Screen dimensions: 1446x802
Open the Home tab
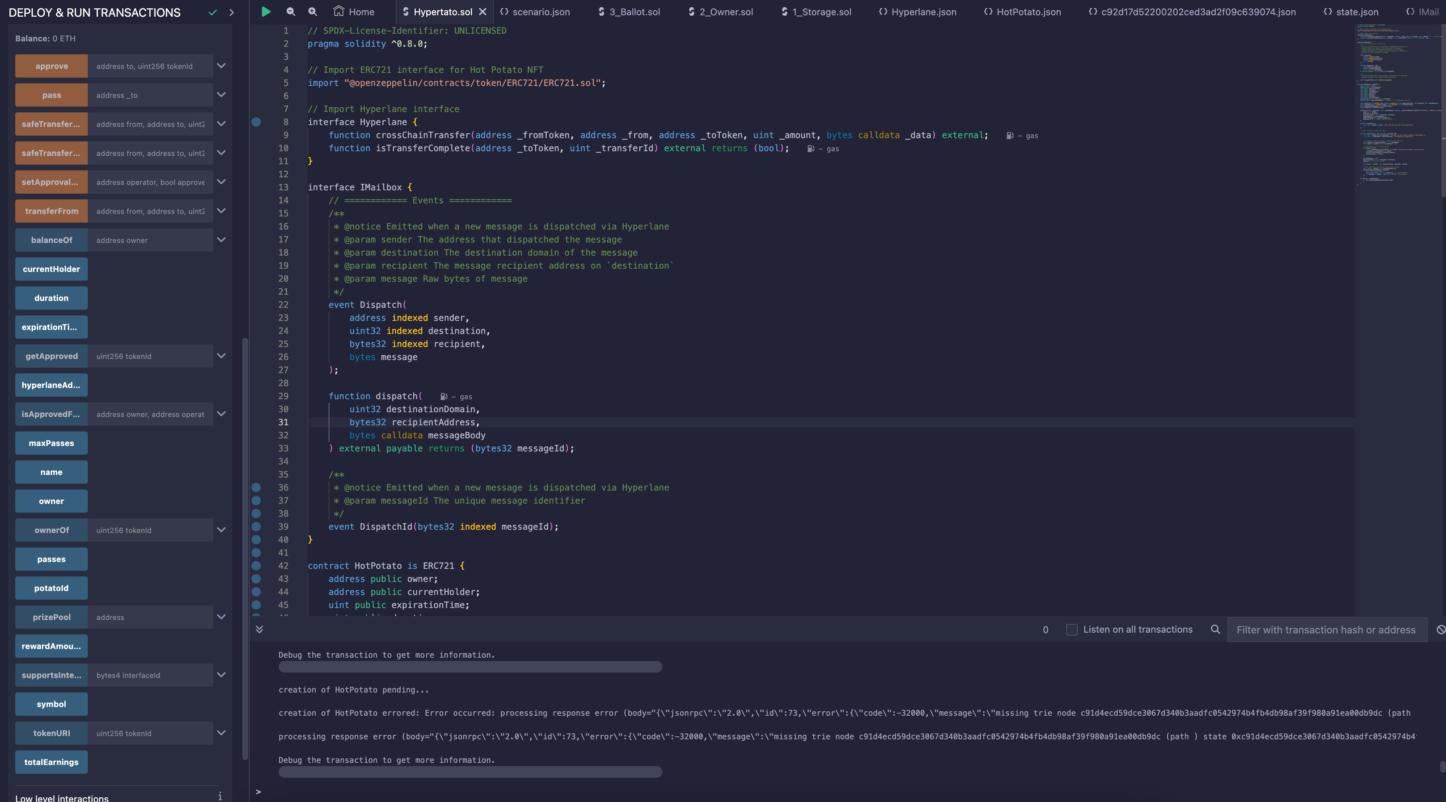tap(354, 12)
